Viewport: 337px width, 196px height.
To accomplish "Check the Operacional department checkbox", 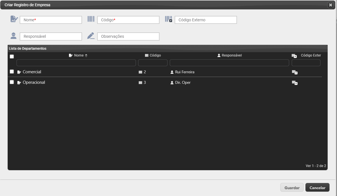I will (x=12, y=82).
